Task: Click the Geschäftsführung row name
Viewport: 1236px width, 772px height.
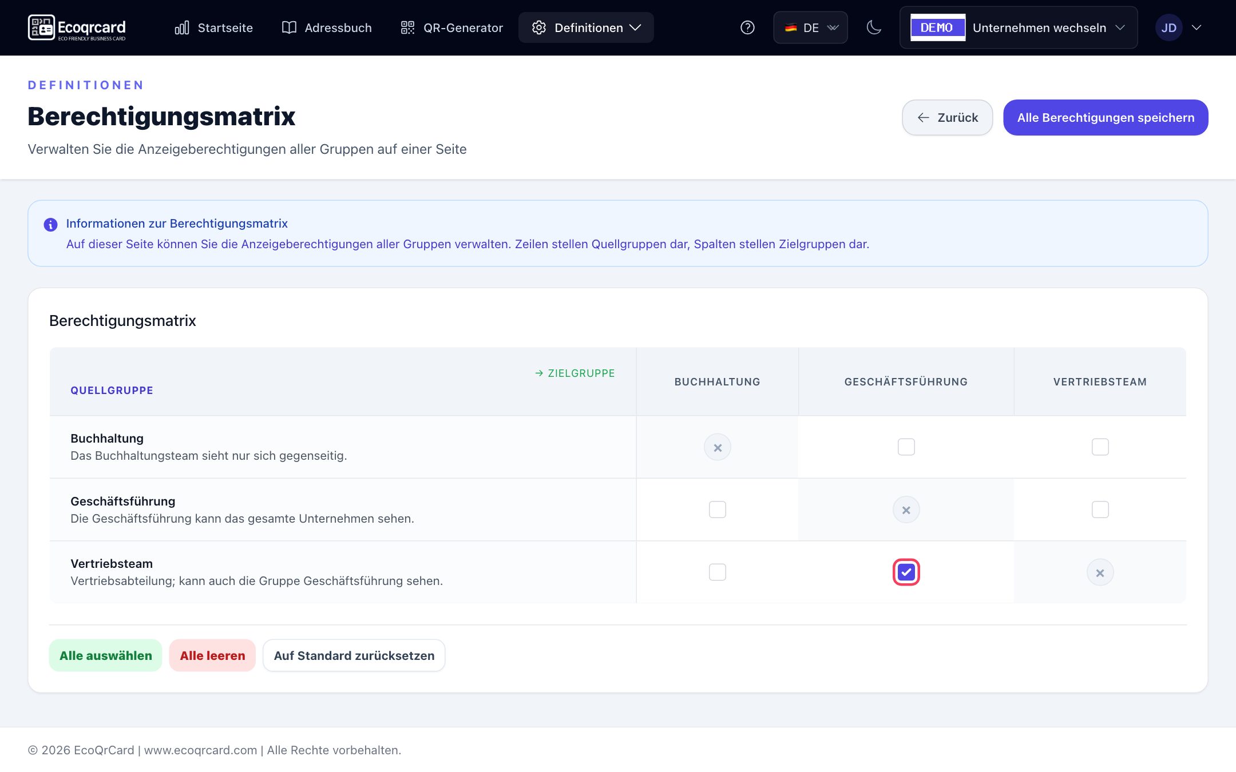Action: point(122,501)
